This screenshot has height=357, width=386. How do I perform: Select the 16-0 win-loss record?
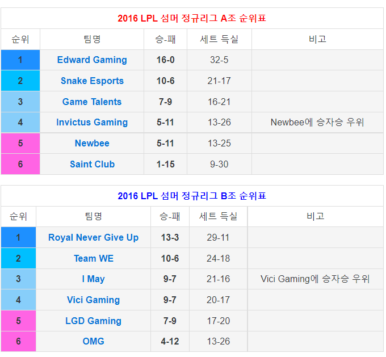pos(165,60)
